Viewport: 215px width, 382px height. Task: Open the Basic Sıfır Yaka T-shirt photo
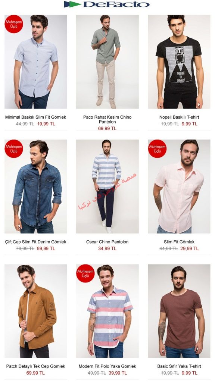[x=179, y=311]
